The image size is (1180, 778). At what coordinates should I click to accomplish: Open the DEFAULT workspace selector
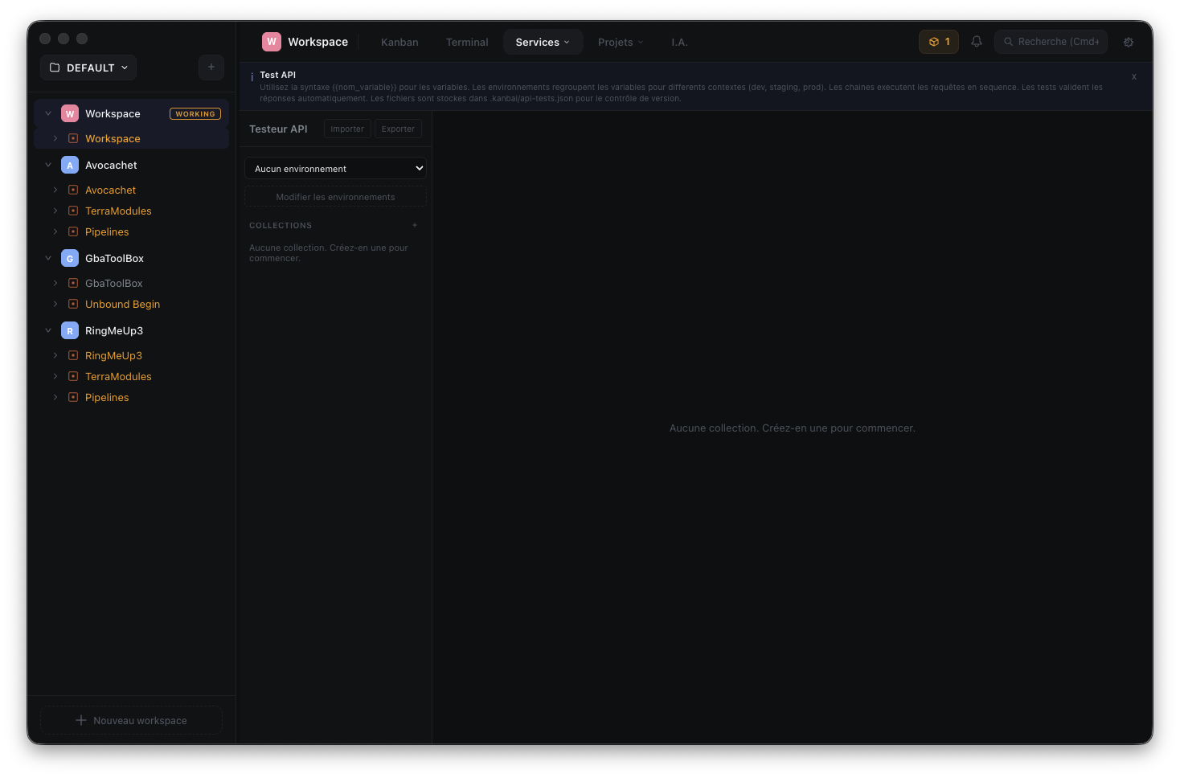[88, 68]
